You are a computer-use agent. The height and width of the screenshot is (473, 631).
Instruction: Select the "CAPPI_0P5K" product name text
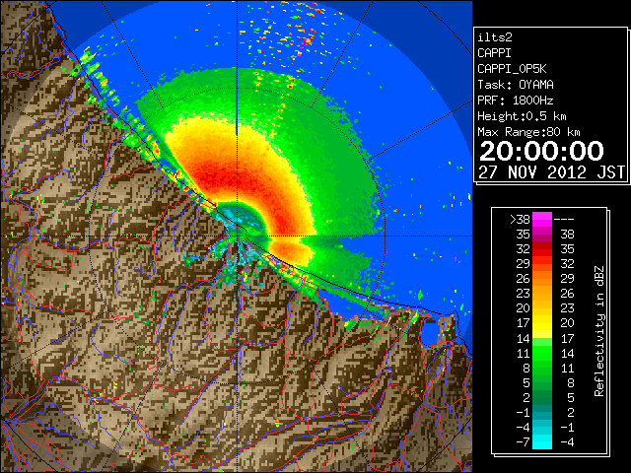pyautogui.click(x=512, y=69)
